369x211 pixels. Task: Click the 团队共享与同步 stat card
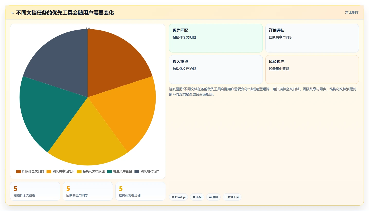(88, 191)
